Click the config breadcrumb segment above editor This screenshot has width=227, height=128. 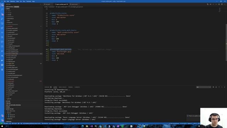[x=46, y=7]
